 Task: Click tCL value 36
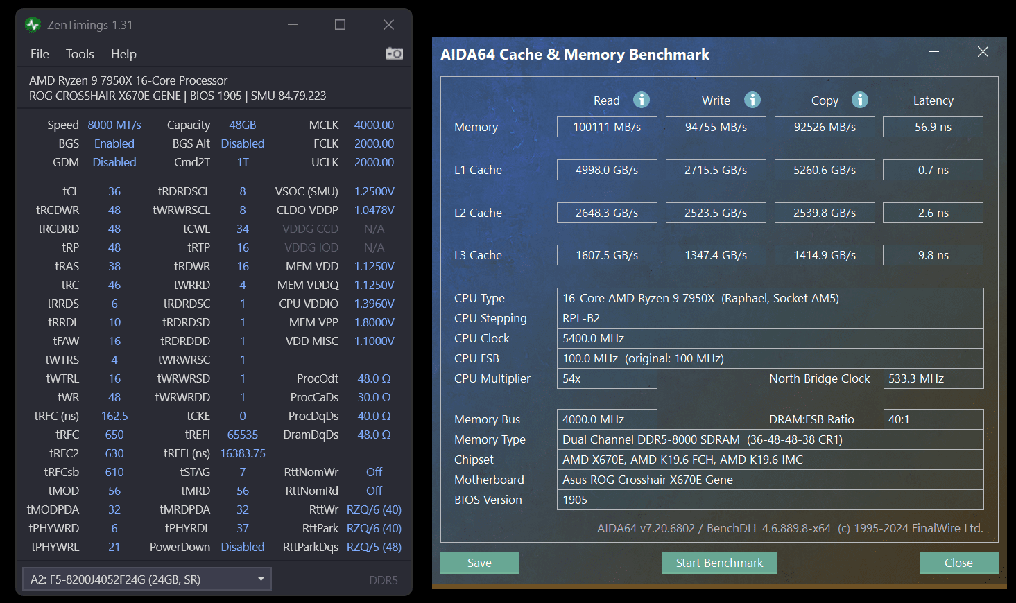click(x=114, y=191)
